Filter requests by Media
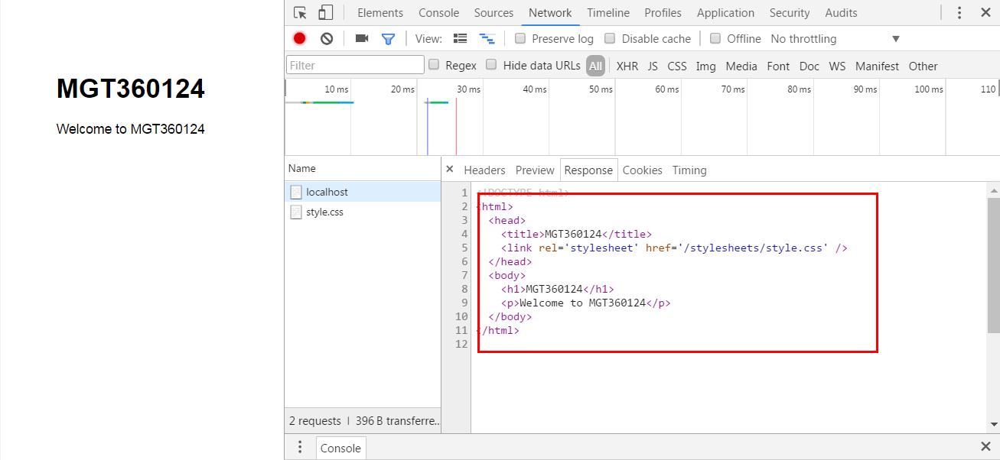 pos(741,66)
